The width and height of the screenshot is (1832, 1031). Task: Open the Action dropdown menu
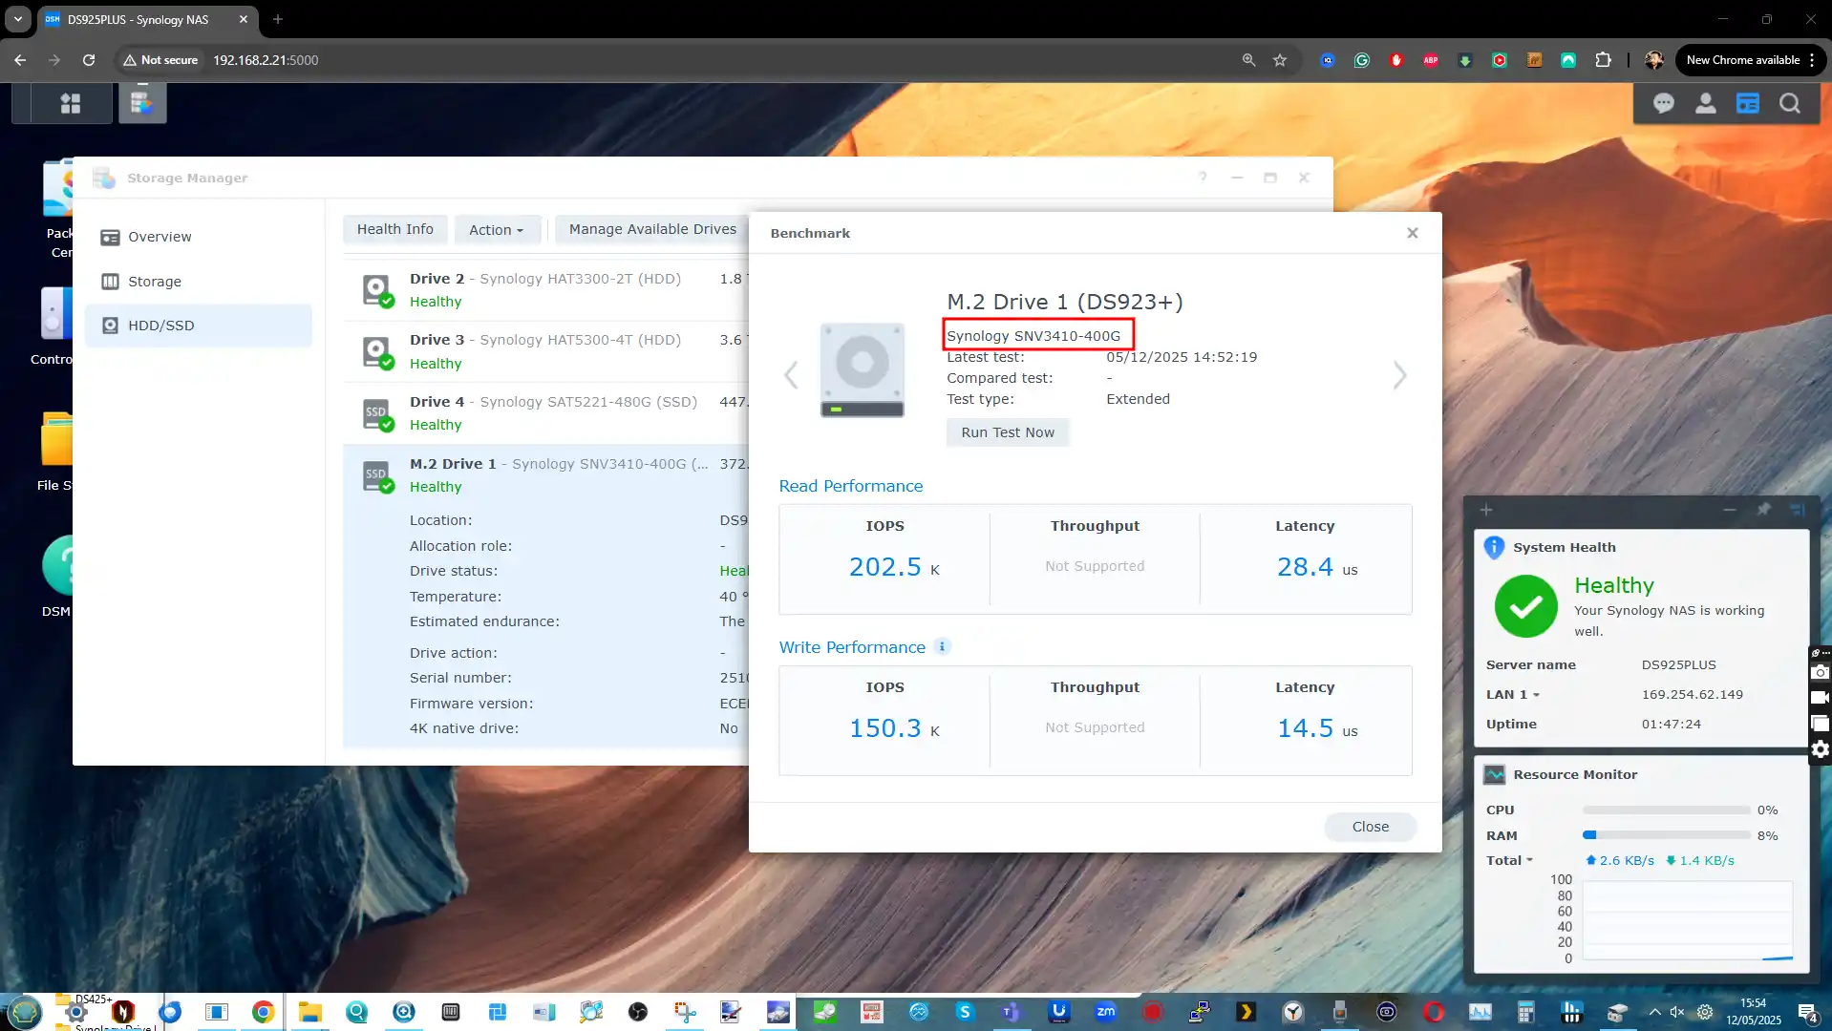pos(496,230)
